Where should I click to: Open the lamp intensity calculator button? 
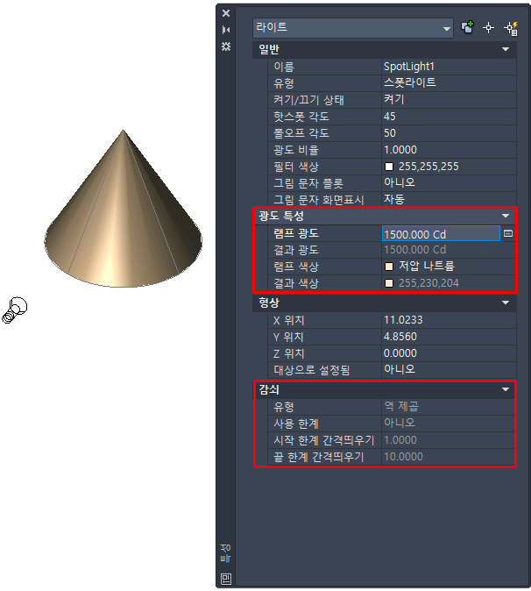(x=507, y=234)
